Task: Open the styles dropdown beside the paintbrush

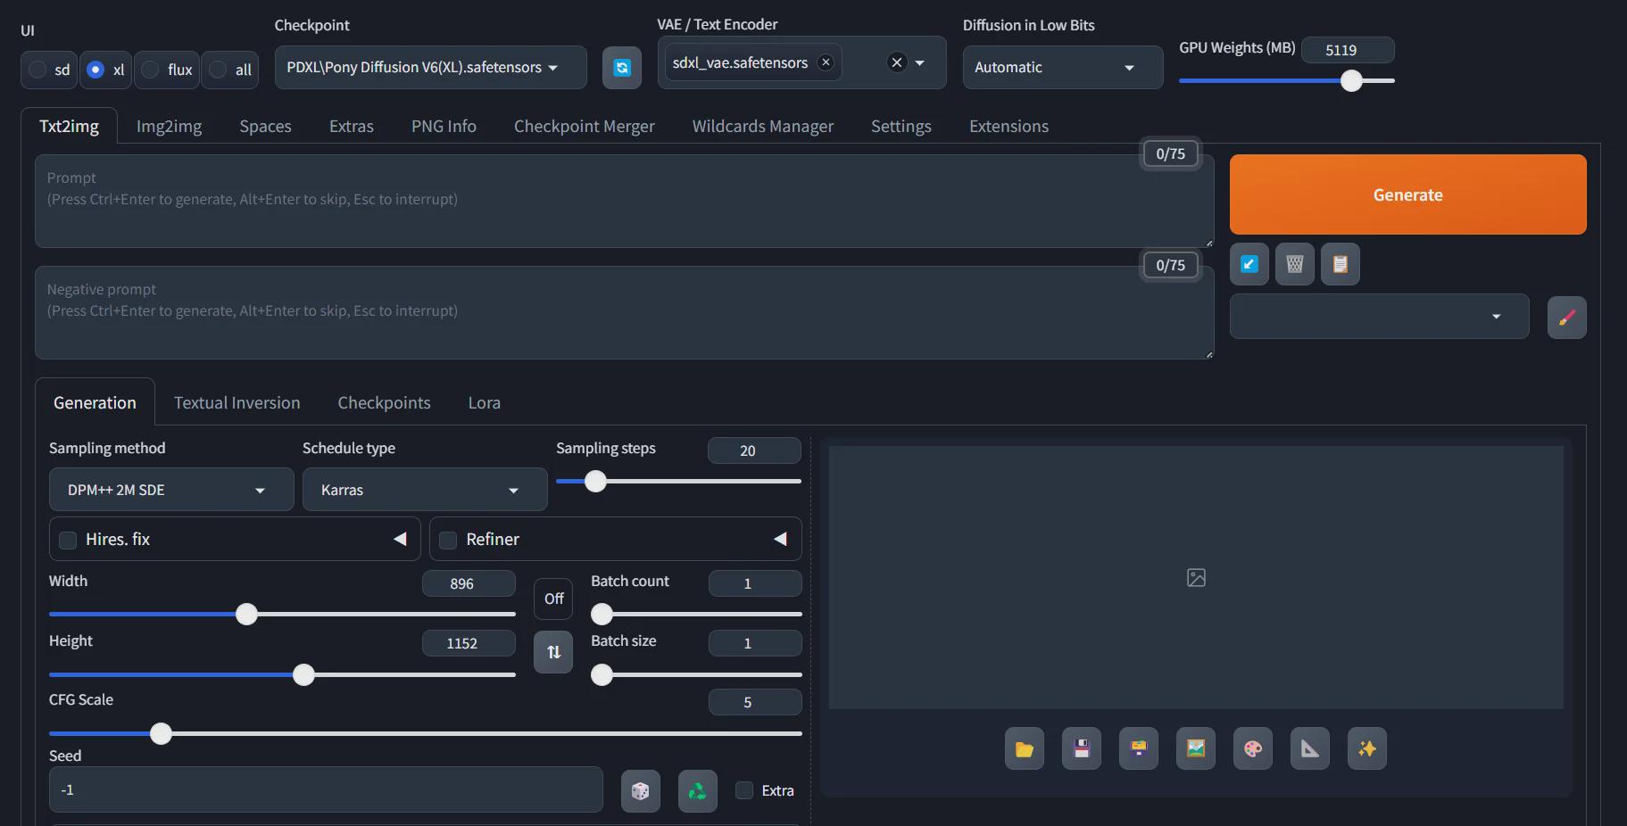Action: pyautogui.click(x=1380, y=317)
